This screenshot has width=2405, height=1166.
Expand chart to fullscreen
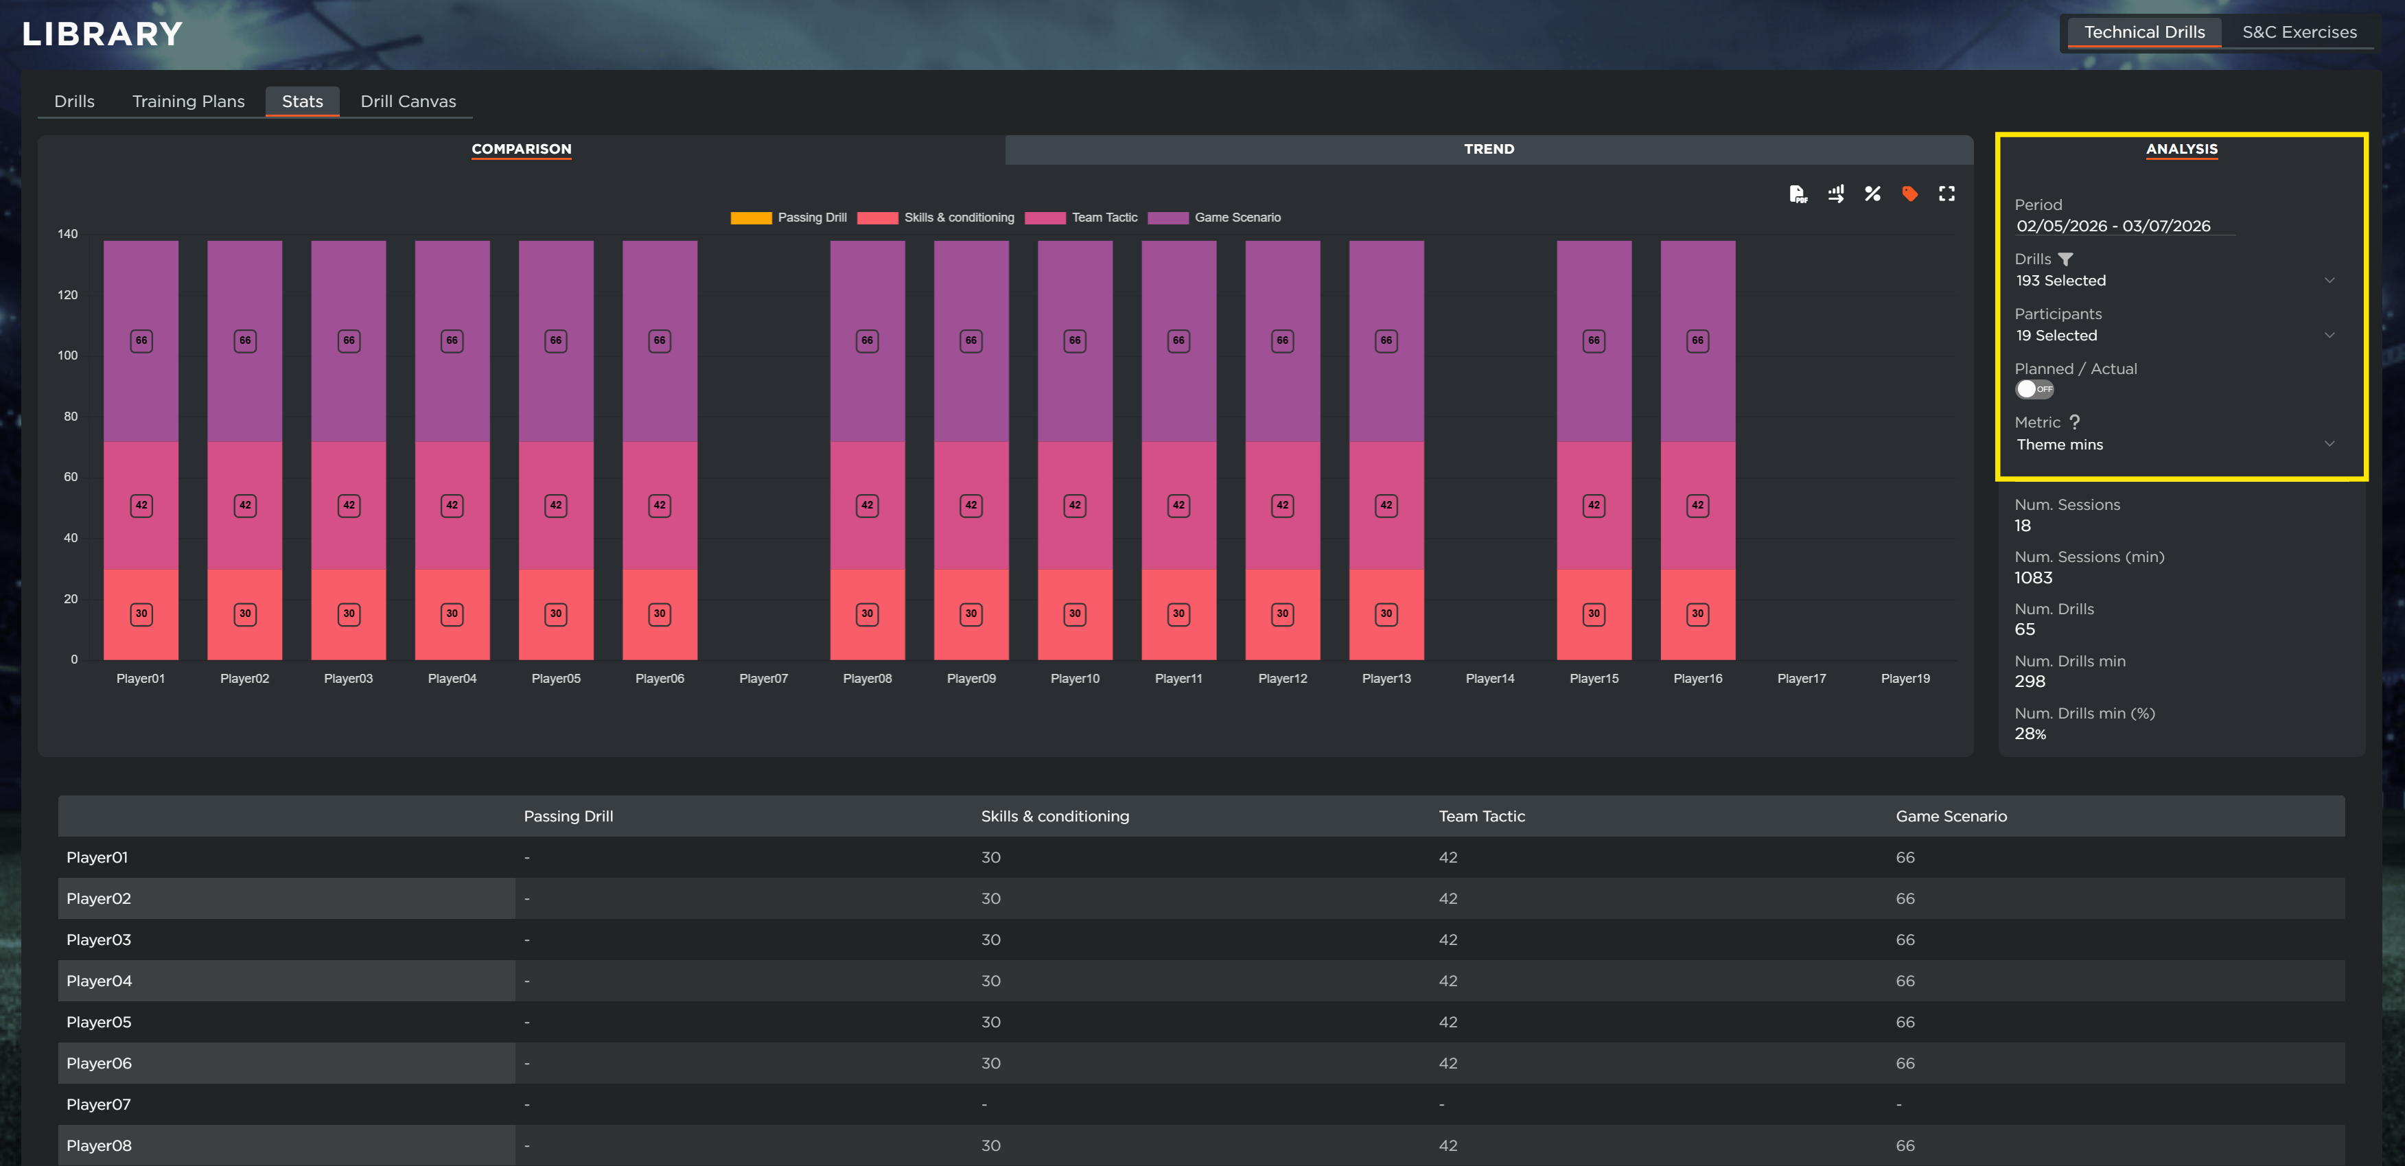1947,194
